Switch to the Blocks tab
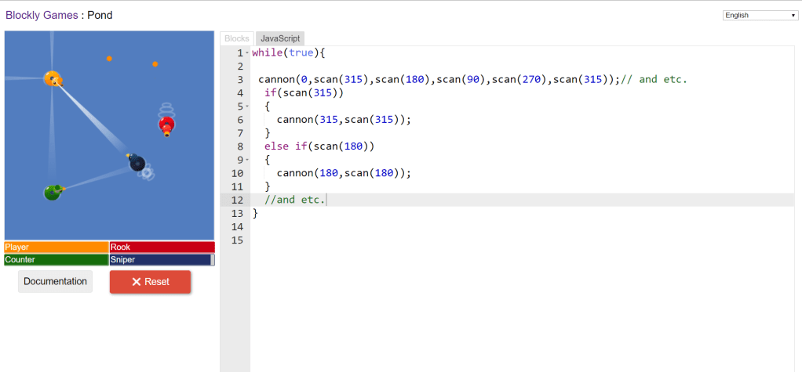This screenshot has height=372, width=802. click(237, 38)
